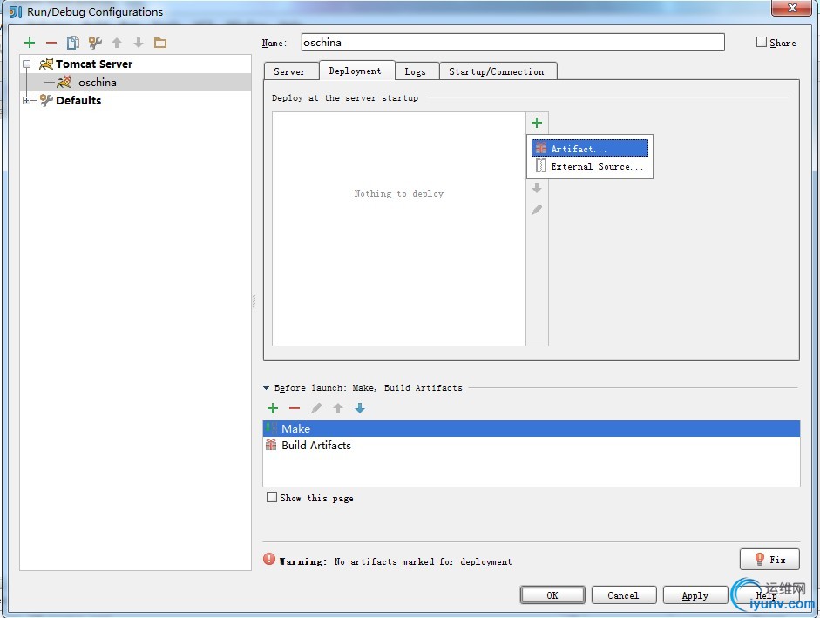Open edit defaults wrench icon
This screenshot has height=618, width=820.
(x=95, y=43)
